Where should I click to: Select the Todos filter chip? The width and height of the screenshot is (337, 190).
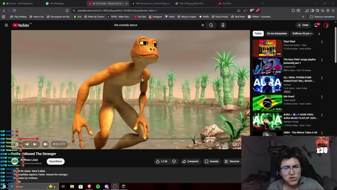(x=258, y=34)
